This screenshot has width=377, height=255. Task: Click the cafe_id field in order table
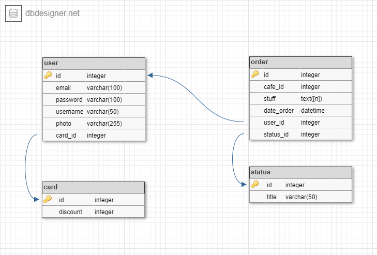click(x=300, y=86)
